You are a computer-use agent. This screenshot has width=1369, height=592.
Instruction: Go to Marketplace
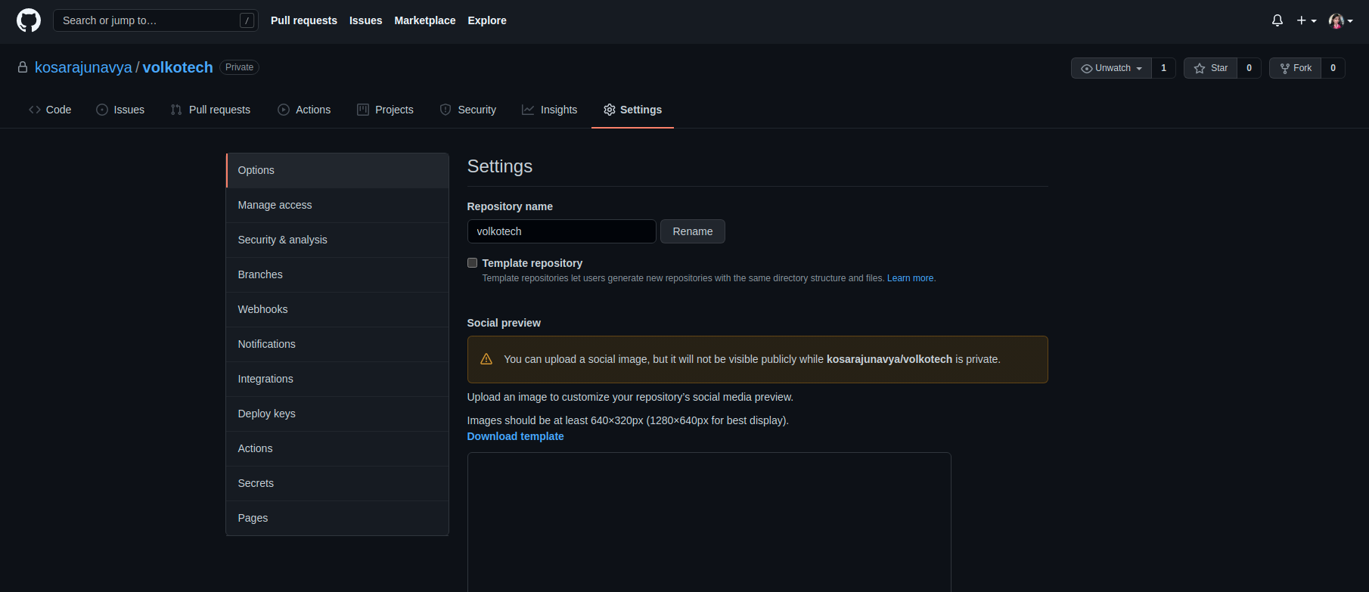[x=425, y=20]
